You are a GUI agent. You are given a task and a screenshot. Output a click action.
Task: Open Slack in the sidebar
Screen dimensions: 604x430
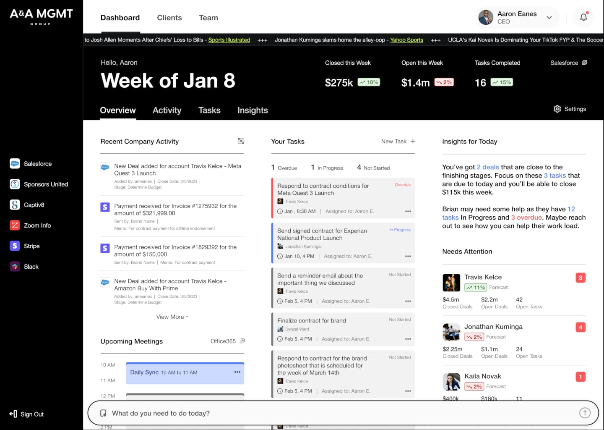pyautogui.click(x=24, y=267)
